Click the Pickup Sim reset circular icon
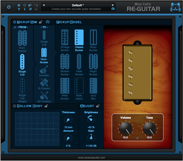Screen dimensions: 183x161 coord(48,22)
